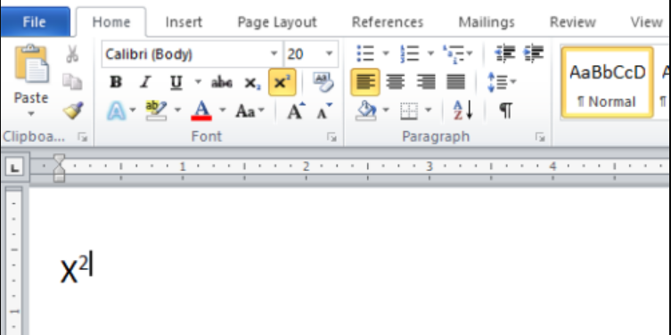The height and width of the screenshot is (335, 671).
Task: Switch to the Page Layout tab
Action: (277, 22)
